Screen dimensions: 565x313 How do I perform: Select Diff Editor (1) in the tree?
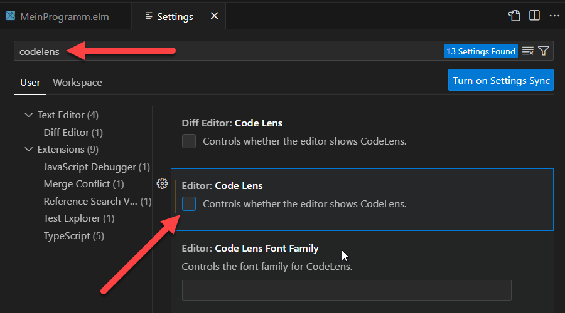point(73,133)
